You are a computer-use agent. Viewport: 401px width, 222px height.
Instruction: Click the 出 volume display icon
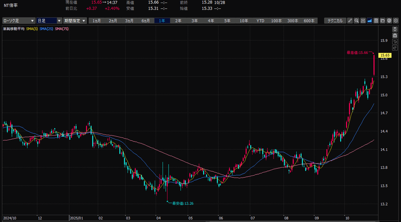click(363, 21)
